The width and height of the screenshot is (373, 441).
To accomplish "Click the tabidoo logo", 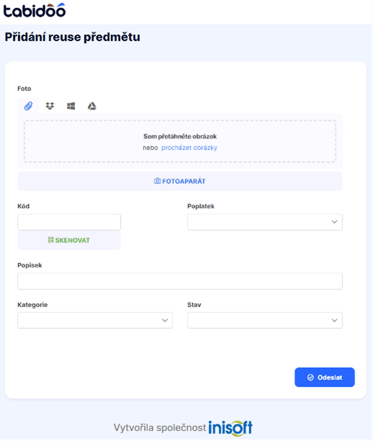I will (34, 11).
